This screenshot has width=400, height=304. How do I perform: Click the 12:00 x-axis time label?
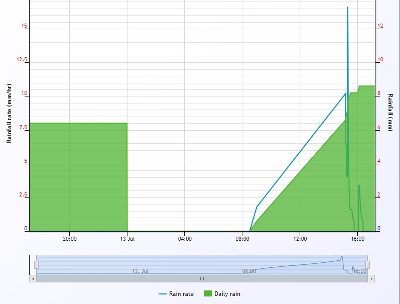(x=300, y=239)
